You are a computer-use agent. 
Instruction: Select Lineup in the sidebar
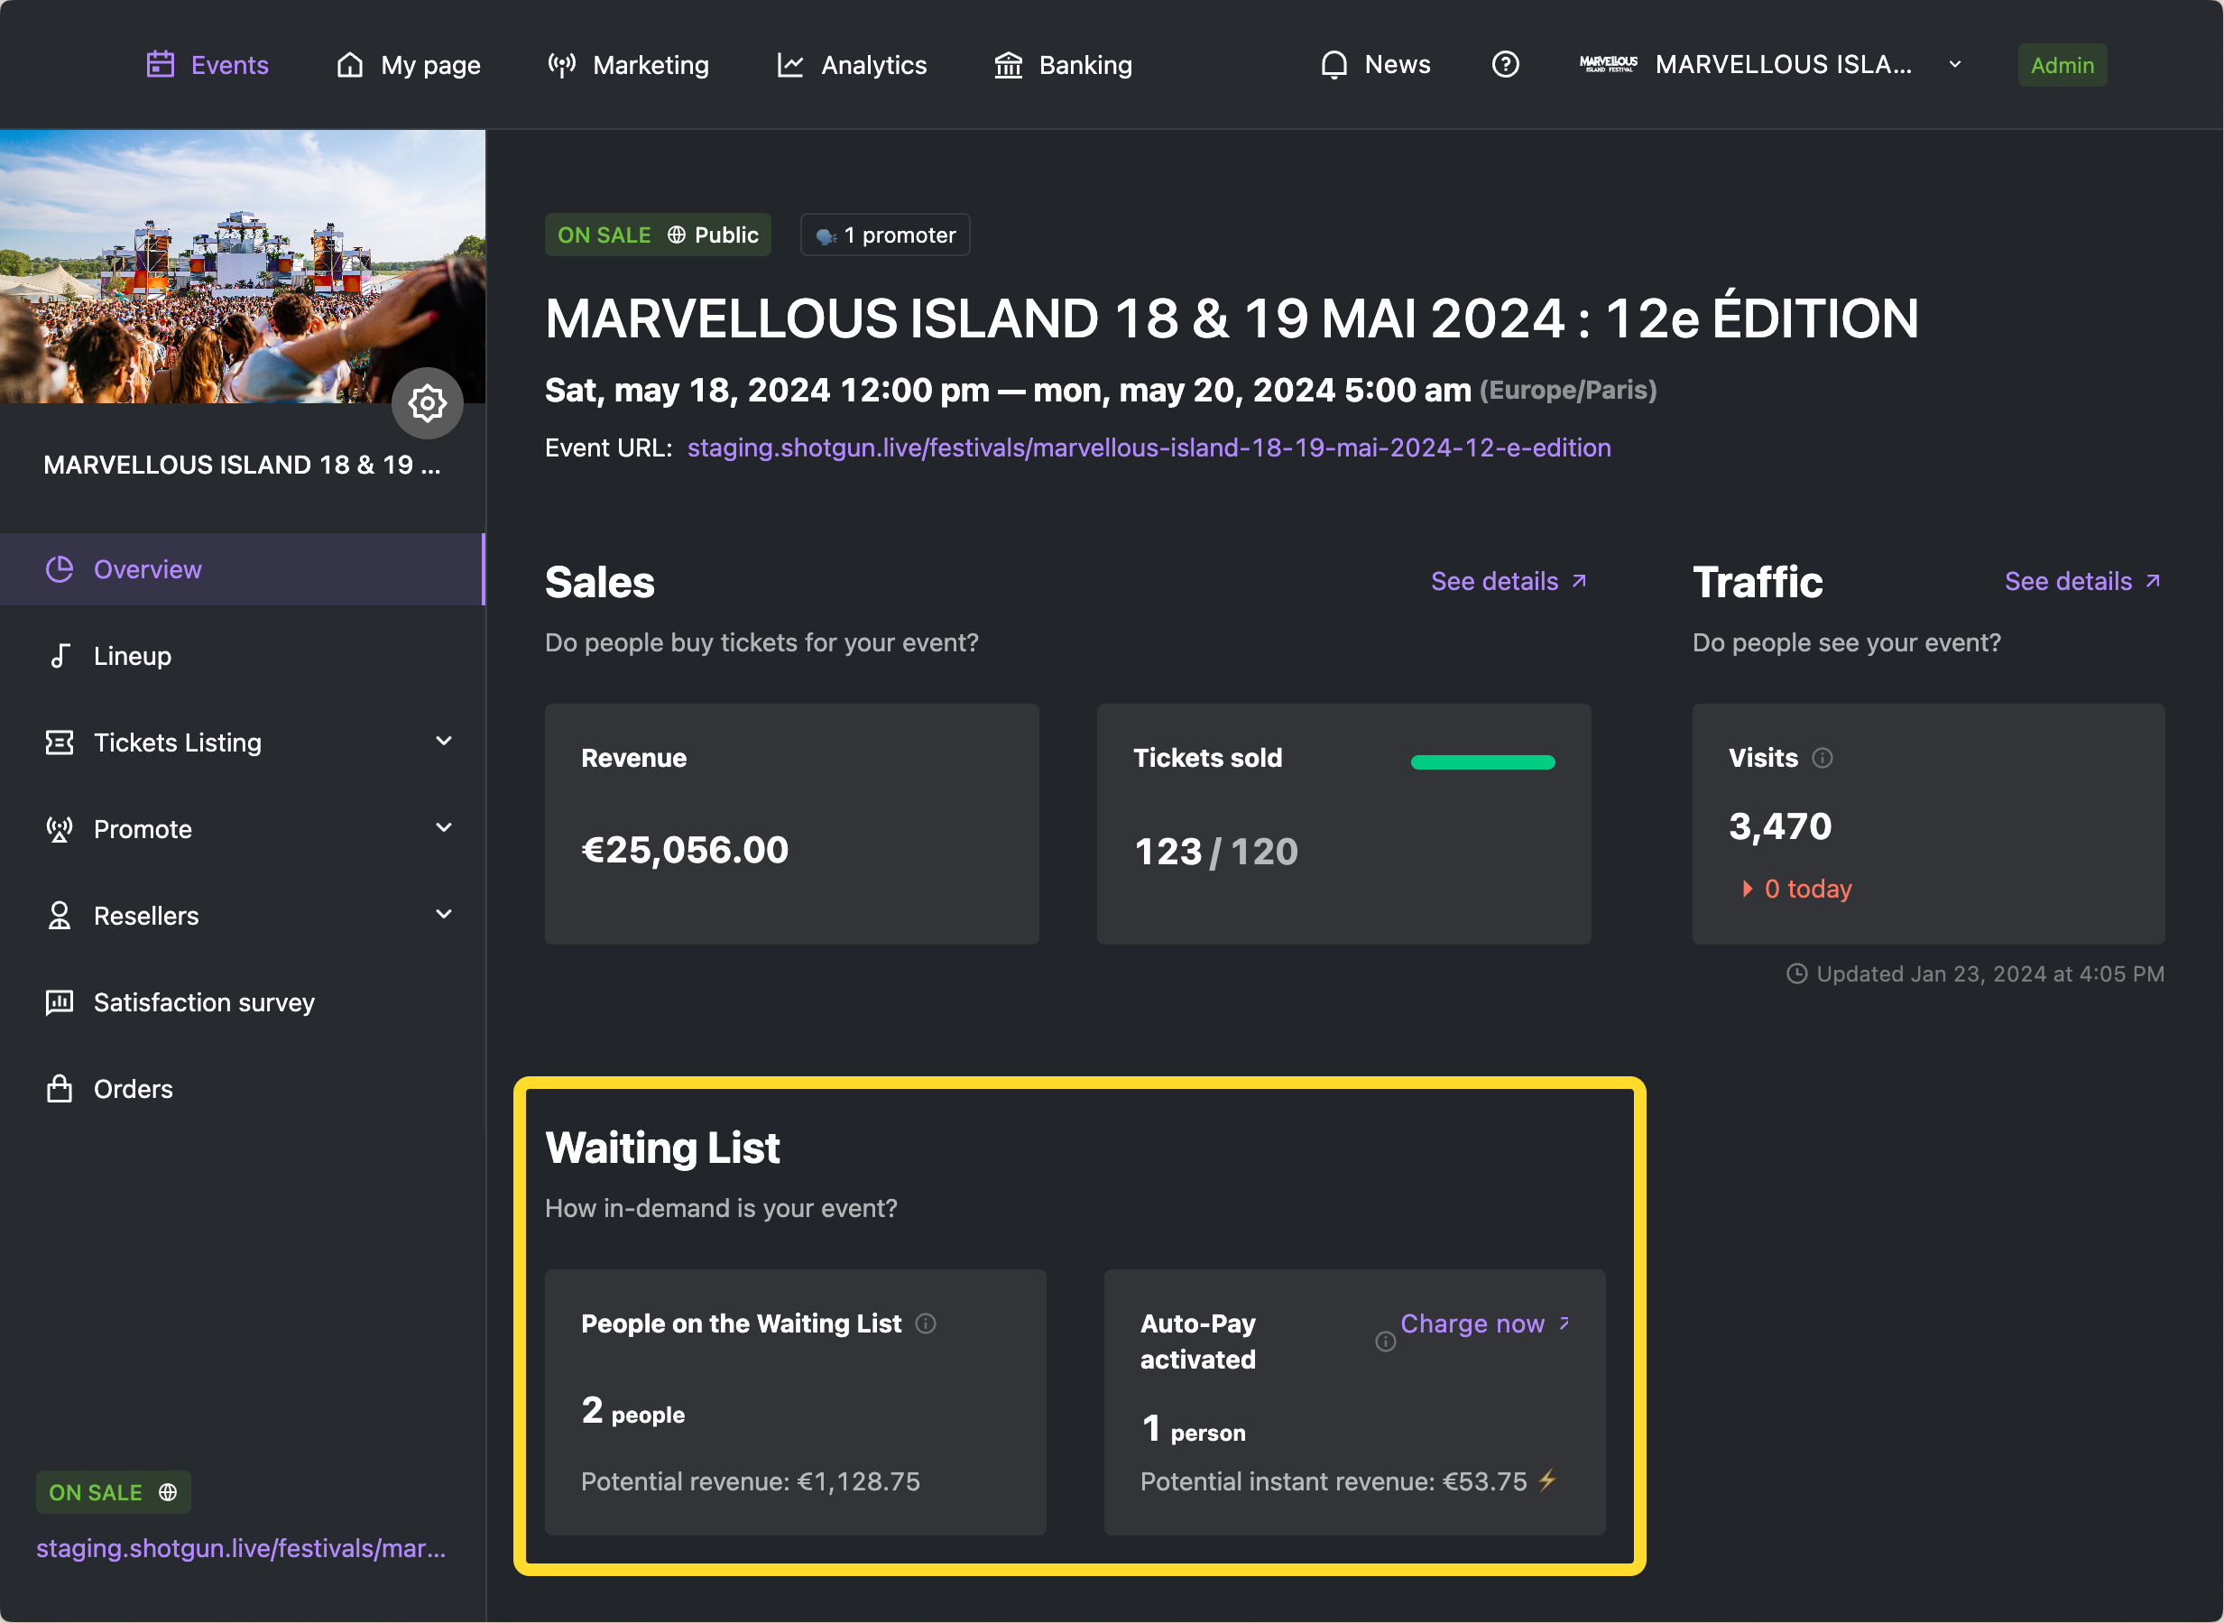tap(243, 655)
